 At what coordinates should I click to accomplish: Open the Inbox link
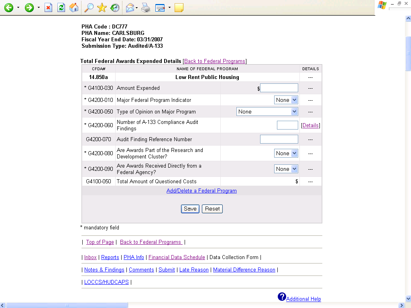[x=90, y=257]
